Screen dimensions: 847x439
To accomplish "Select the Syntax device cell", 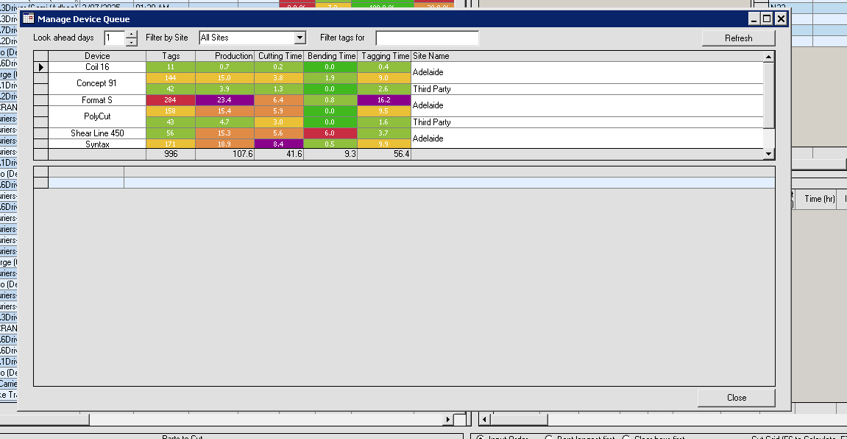I will click(97, 144).
